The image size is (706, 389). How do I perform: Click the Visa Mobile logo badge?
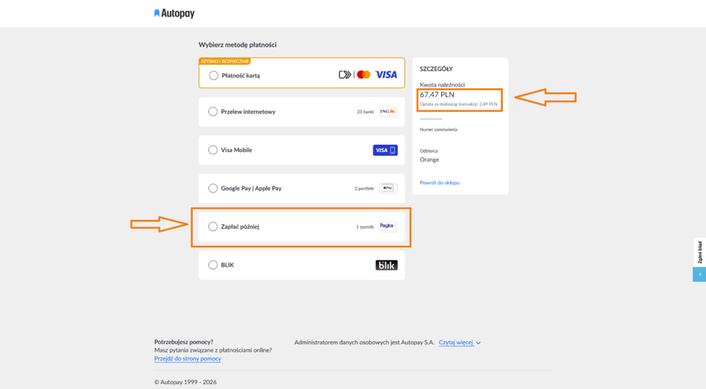385,150
